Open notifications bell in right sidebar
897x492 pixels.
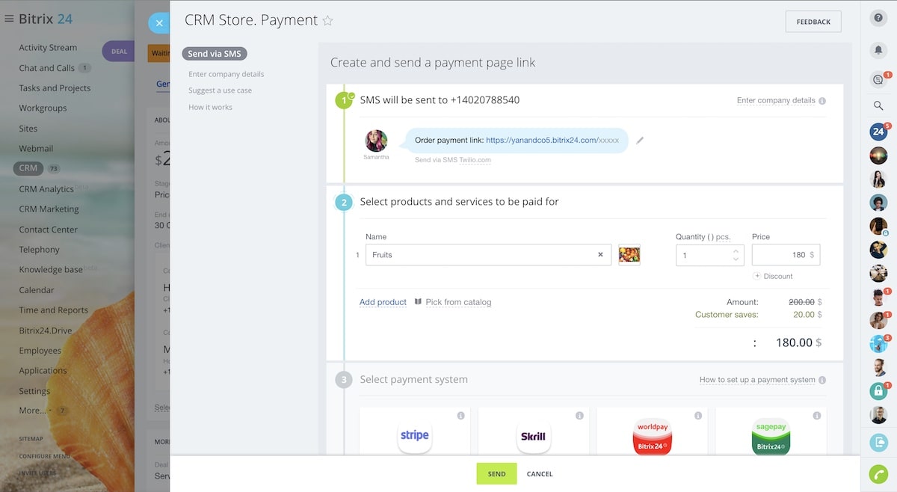(878, 49)
